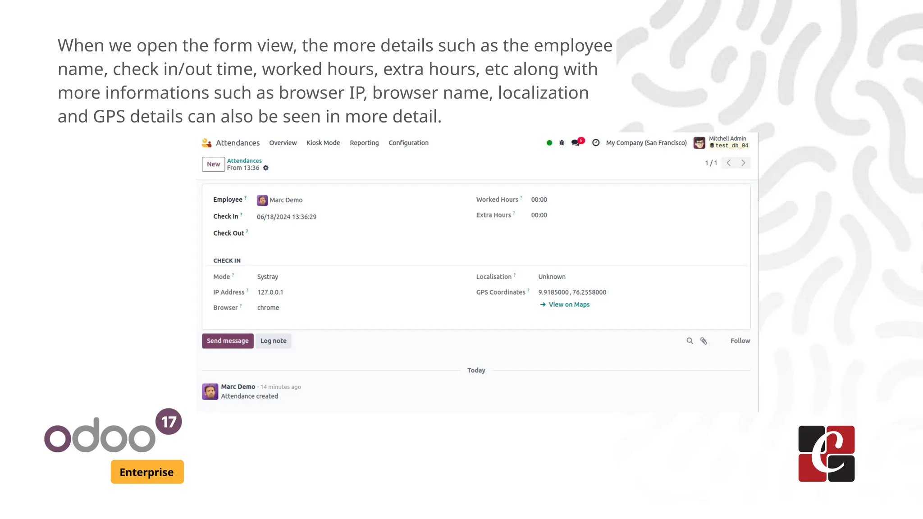
Task: Open the debug bug icon menu
Action: [x=562, y=143]
